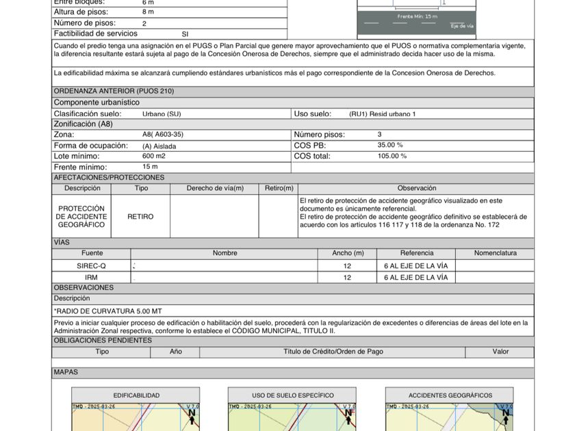Select the COS total value '105.00 %'
Image resolution: width=575 pixels, height=431 pixels.
click(x=392, y=156)
